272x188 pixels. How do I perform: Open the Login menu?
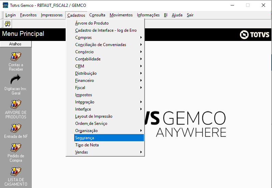pyautogui.click(x=10, y=15)
